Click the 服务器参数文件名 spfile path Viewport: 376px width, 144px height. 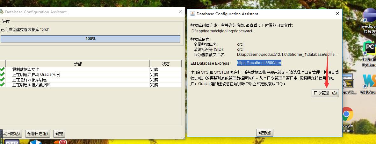[x=287, y=55]
